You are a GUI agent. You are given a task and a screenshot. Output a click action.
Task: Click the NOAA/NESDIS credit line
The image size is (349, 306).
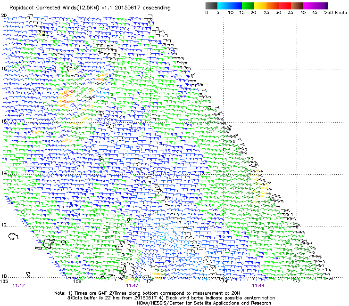point(204,303)
